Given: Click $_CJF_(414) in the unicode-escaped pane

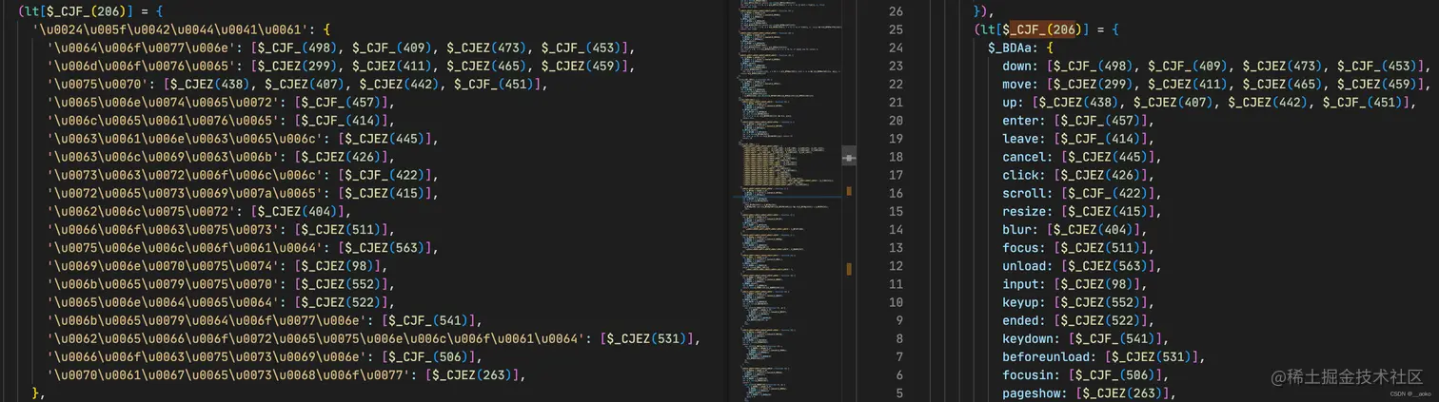Looking at the screenshot, I should point(341,121).
